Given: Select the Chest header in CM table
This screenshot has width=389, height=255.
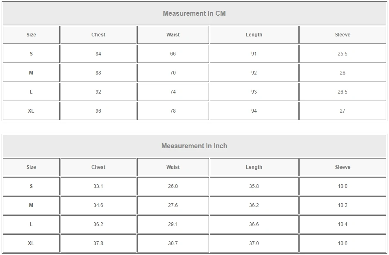Looking at the screenshot, I should (98, 35).
